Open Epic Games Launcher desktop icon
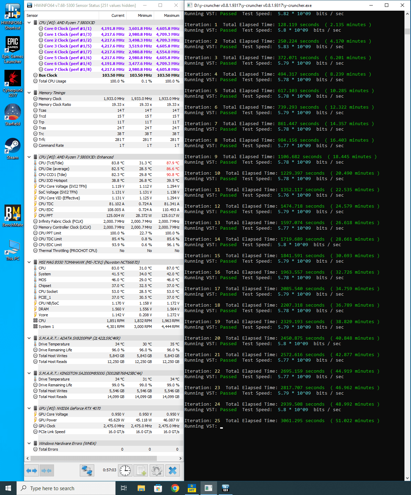Viewport: 411px width, 495px height. click(12, 50)
